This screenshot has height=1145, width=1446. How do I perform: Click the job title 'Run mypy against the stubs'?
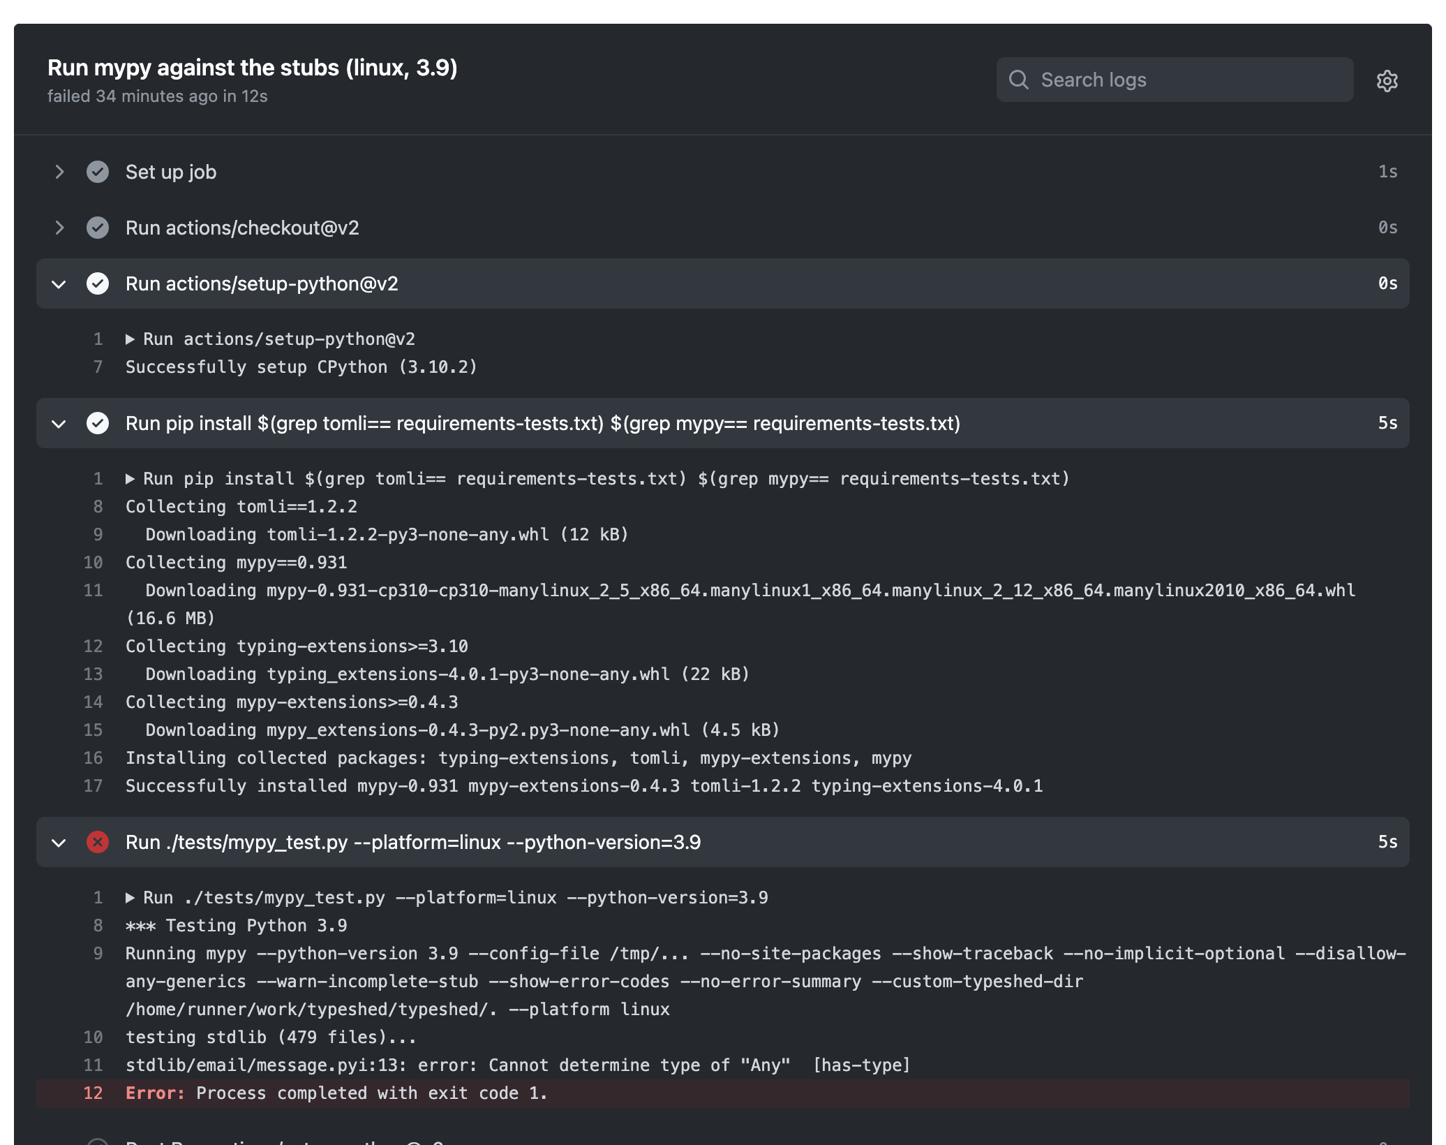(253, 68)
